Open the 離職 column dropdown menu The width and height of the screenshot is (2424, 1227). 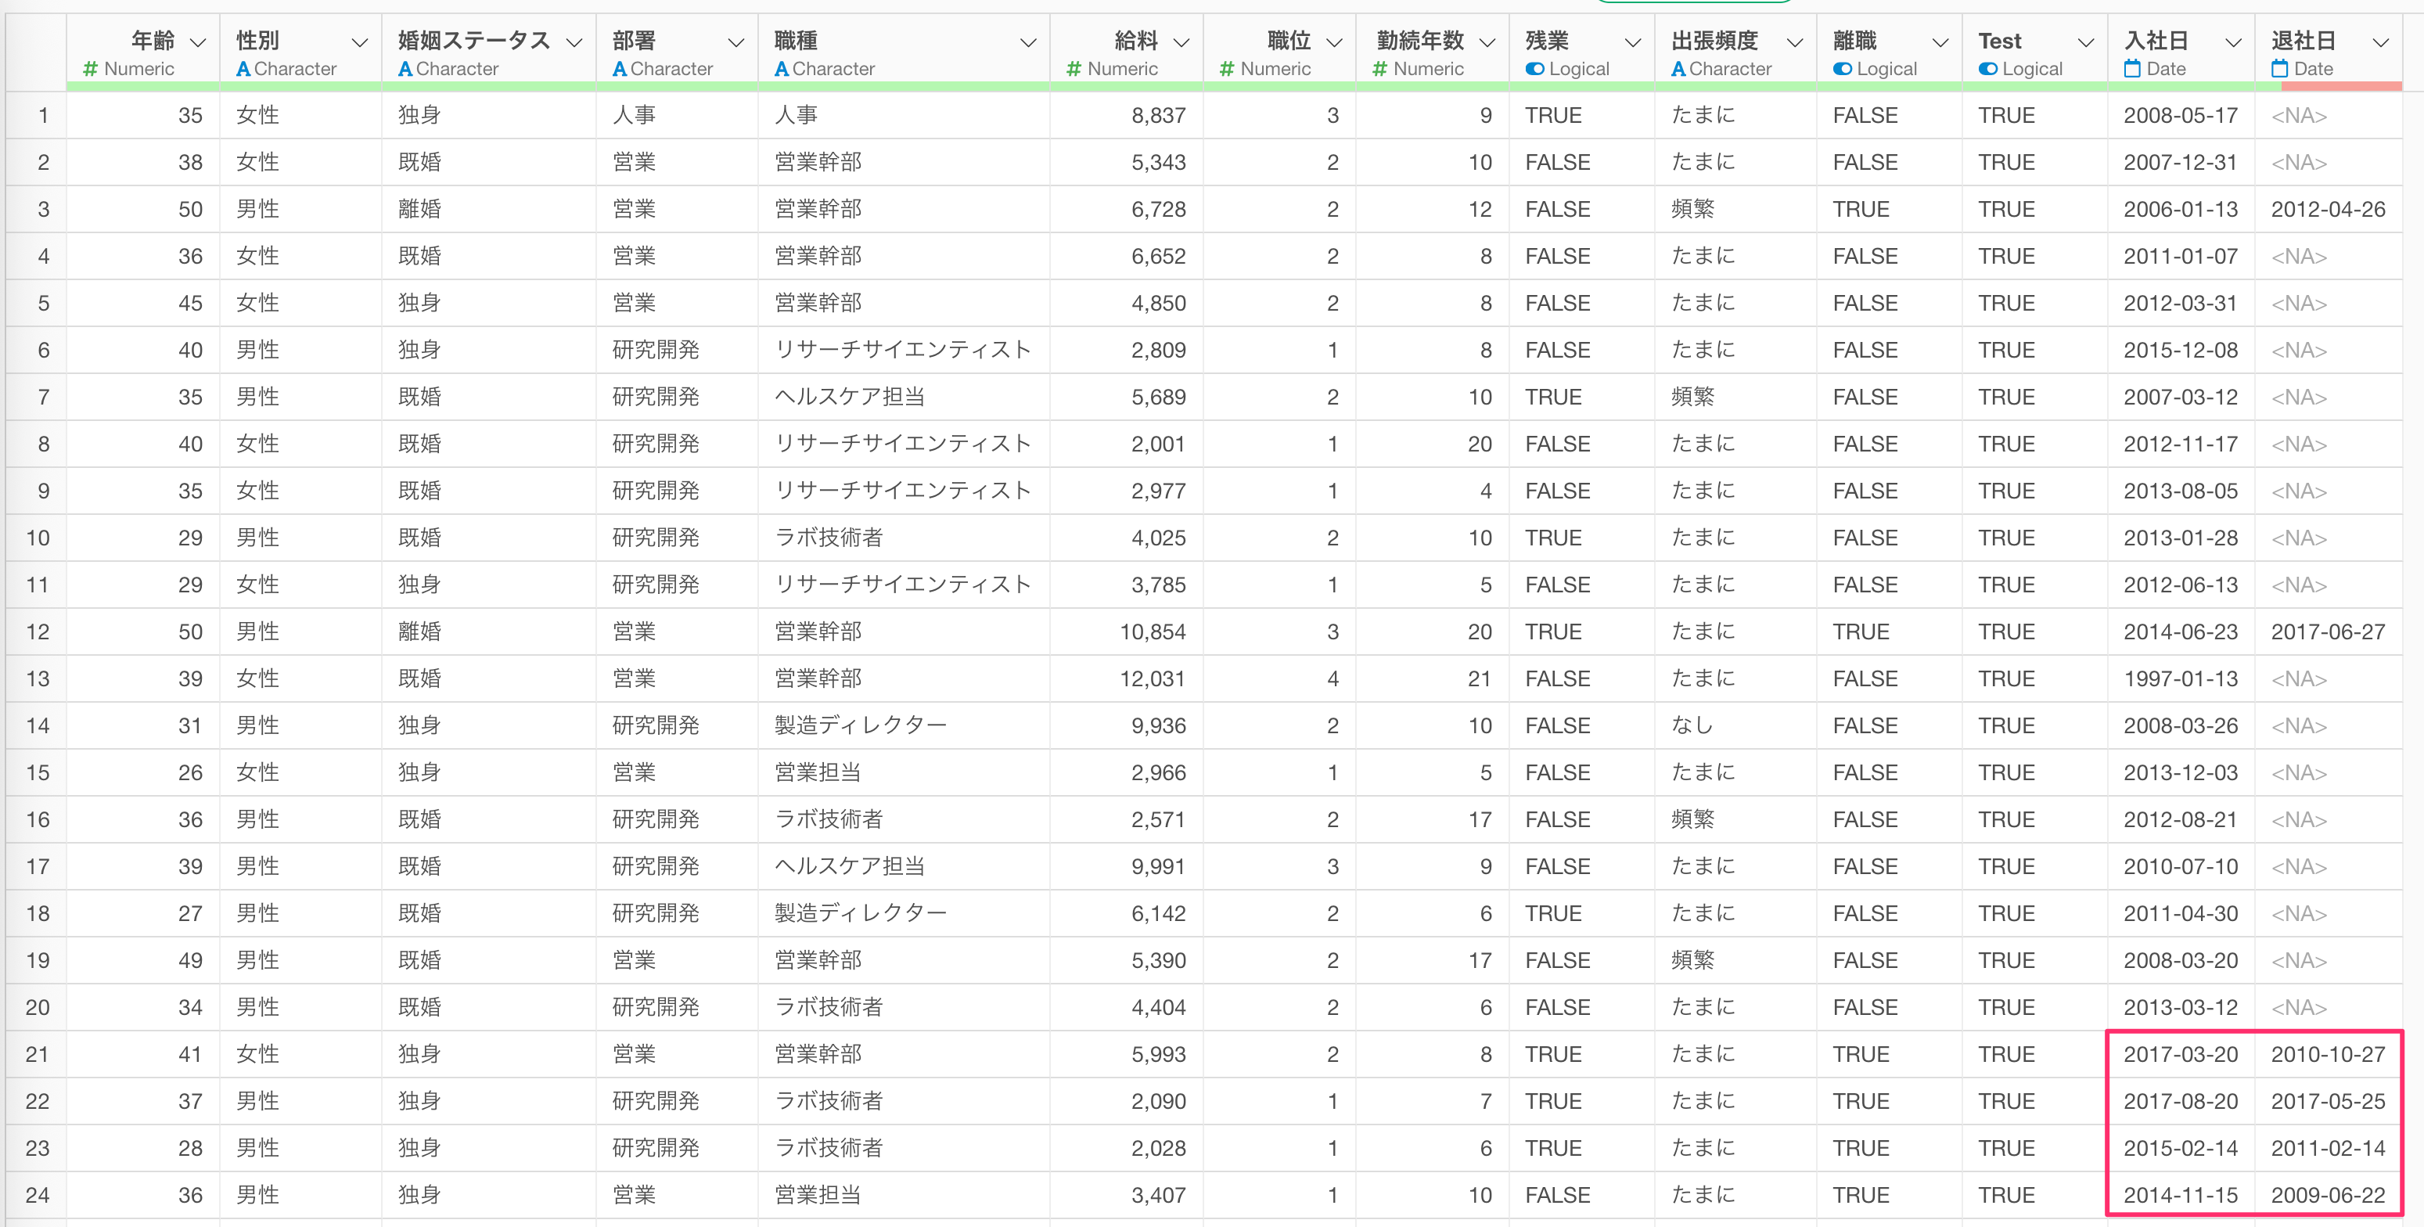(1940, 42)
